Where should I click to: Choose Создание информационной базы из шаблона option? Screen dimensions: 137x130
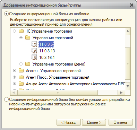pyautogui.click(x=6, y=14)
